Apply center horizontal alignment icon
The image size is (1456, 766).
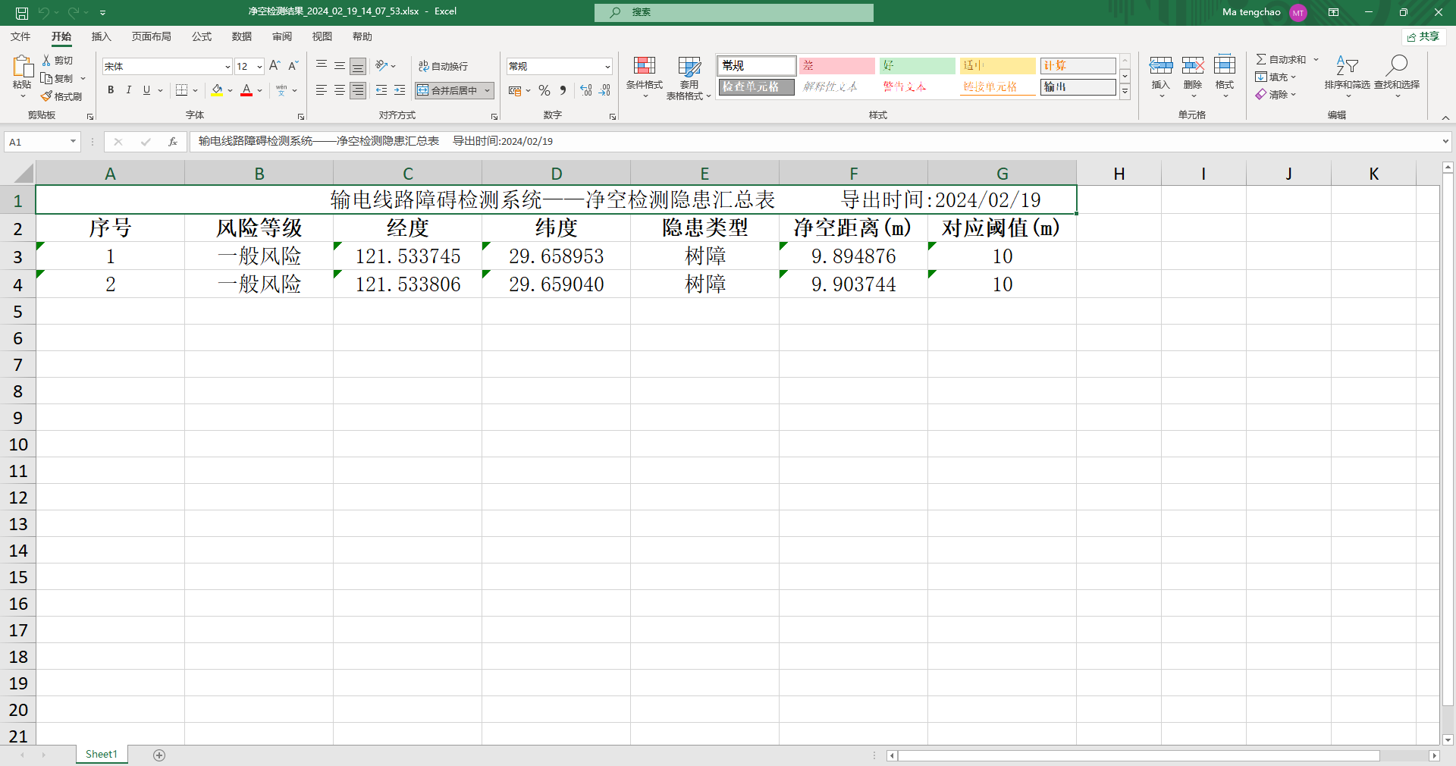(340, 90)
